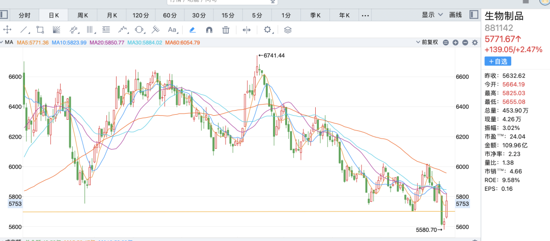Switch to the 日K tab
This screenshot has width=550, height=241.
click(x=53, y=15)
